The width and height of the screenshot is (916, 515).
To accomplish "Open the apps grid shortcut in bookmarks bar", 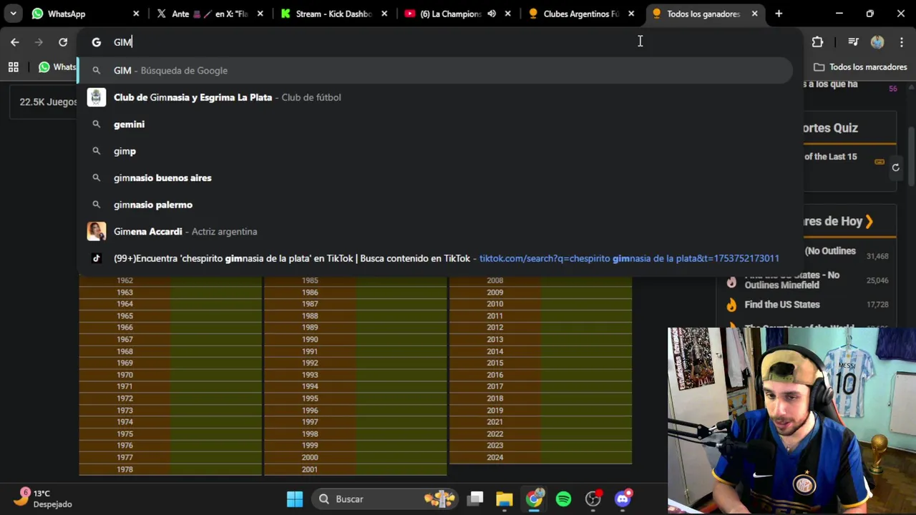I will pos(13,67).
